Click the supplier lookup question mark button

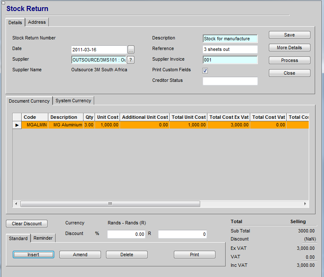coord(131,60)
